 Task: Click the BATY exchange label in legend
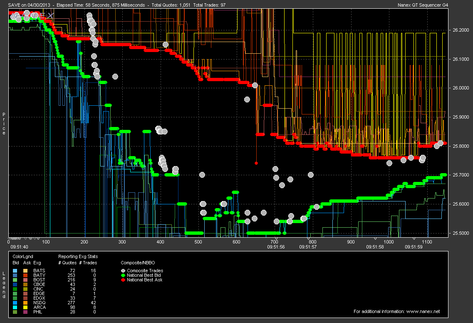click(x=39, y=275)
